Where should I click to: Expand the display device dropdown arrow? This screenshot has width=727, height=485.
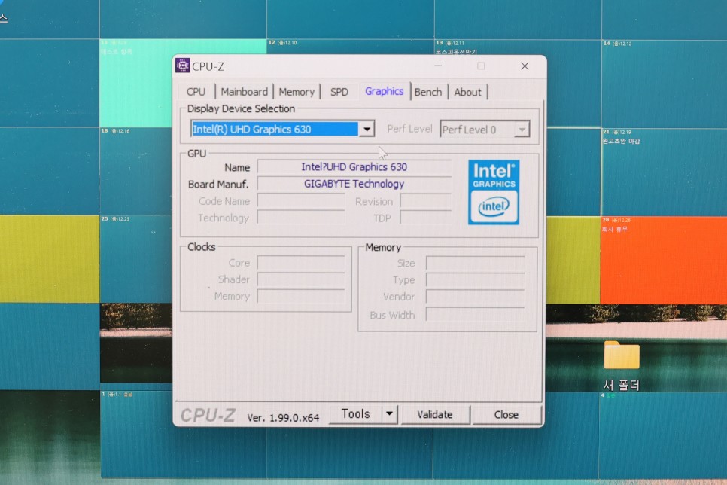click(367, 129)
